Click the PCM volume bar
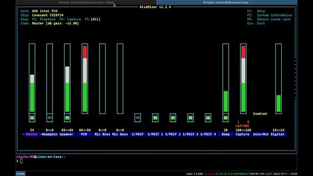 [85, 79]
